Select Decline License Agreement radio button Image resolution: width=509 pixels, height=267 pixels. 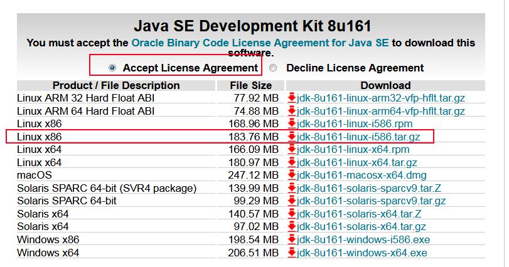coord(273,68)
